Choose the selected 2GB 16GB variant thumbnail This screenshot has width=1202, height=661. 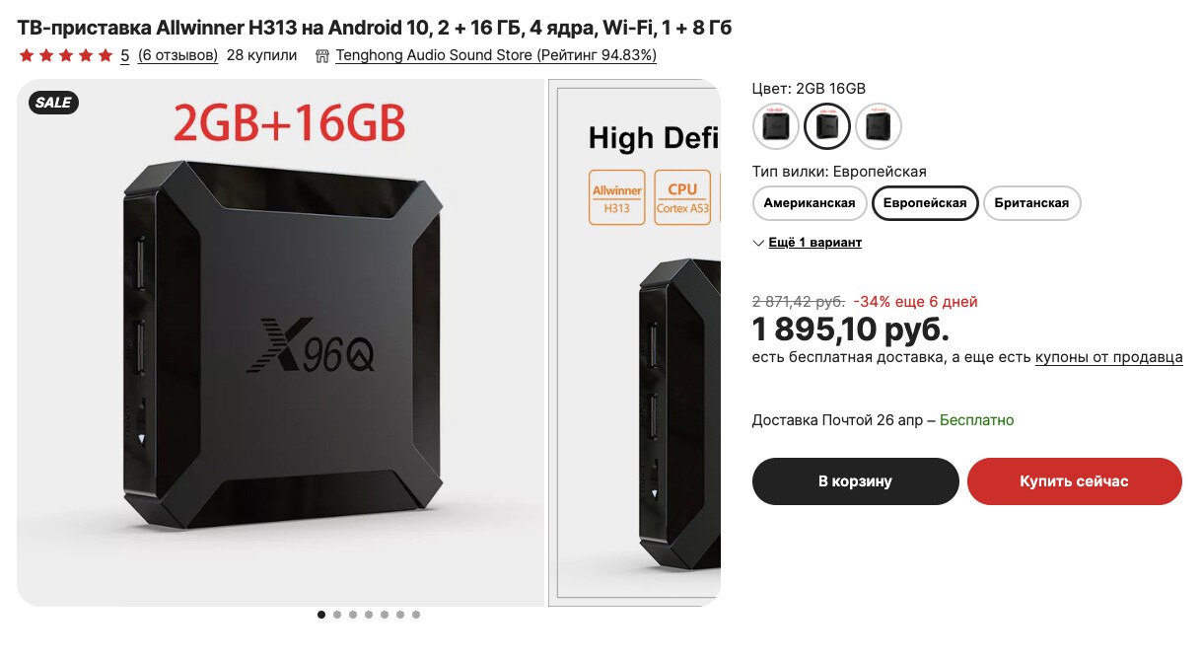pos(827,126)
